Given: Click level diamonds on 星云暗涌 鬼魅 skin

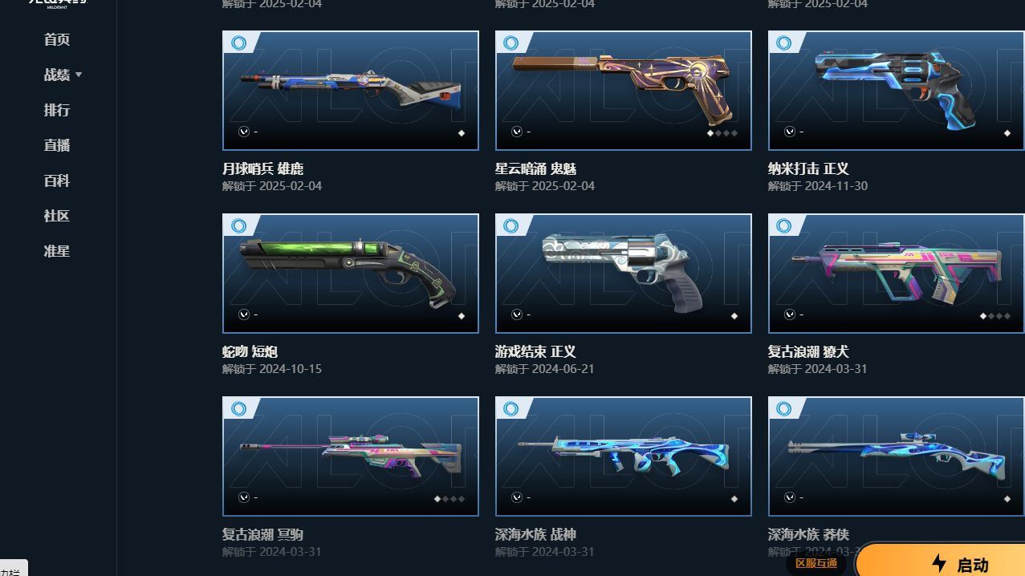Looking at the screenshot, I should pyautogui.click(x=722, y=133).
